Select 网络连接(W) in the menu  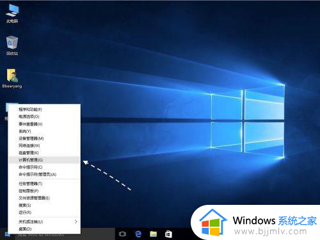[44, 146]
